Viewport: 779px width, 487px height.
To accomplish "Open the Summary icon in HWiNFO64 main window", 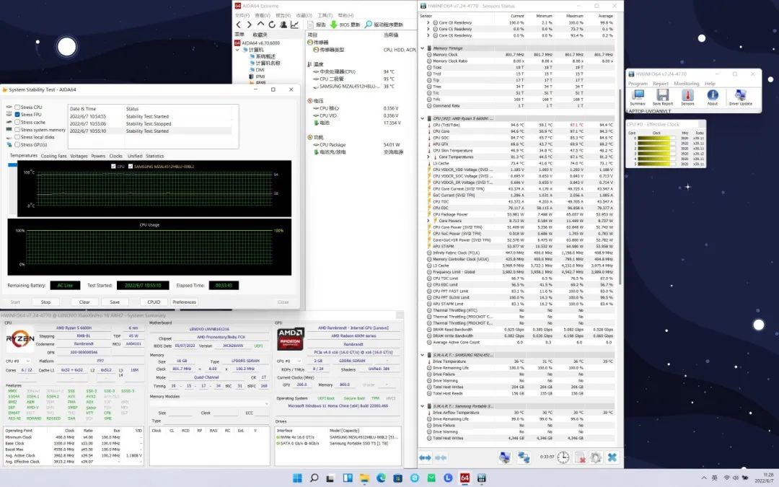I will pyautogui.click(x=638, y=97).
